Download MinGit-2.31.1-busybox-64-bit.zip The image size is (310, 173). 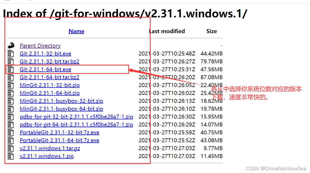61,109
